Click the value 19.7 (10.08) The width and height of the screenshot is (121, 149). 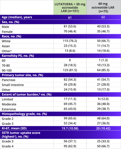[70, 128]
